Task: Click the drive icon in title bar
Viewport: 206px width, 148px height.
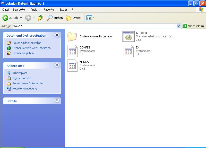Action: point(3,3)
